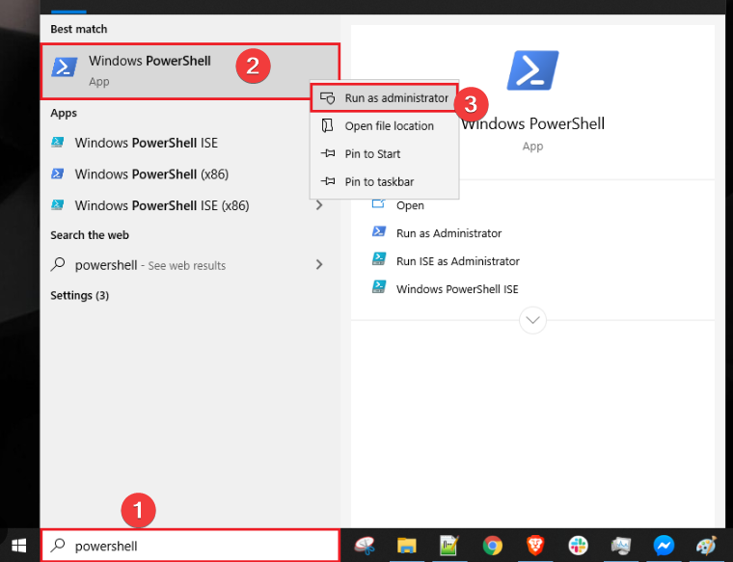Click icon beside Run ISE as Administrator
This screenshot has height=562, width=733.
[379, 258]
